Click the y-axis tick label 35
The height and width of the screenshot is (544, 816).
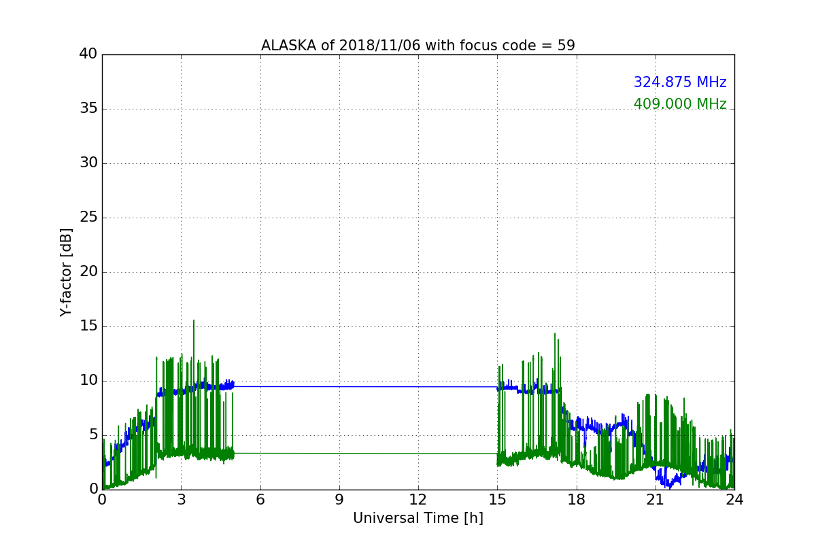pos(88,109)
